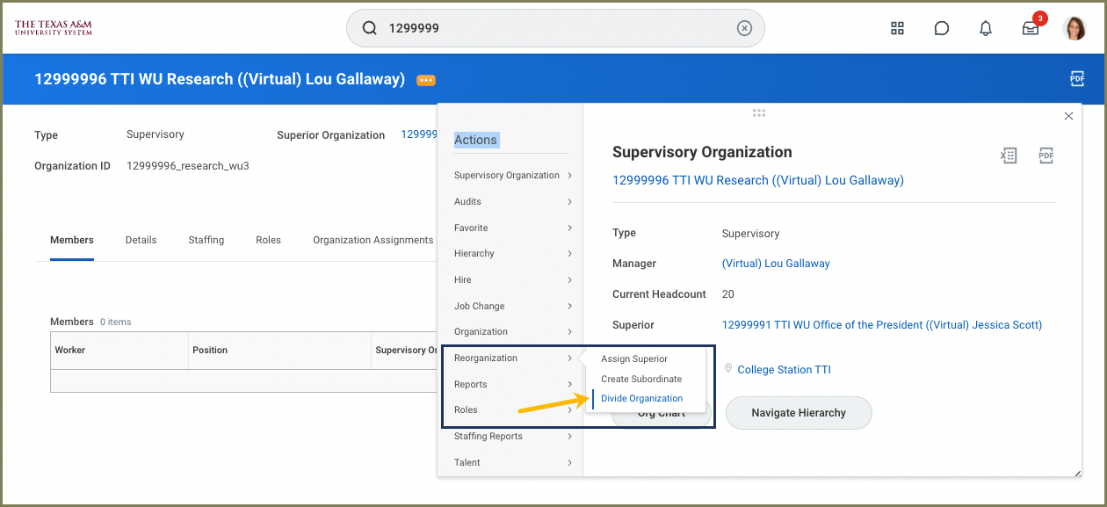Open the Details tab

(x=141, y=240)
